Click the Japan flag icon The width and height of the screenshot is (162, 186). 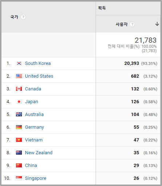pos(19,102)
